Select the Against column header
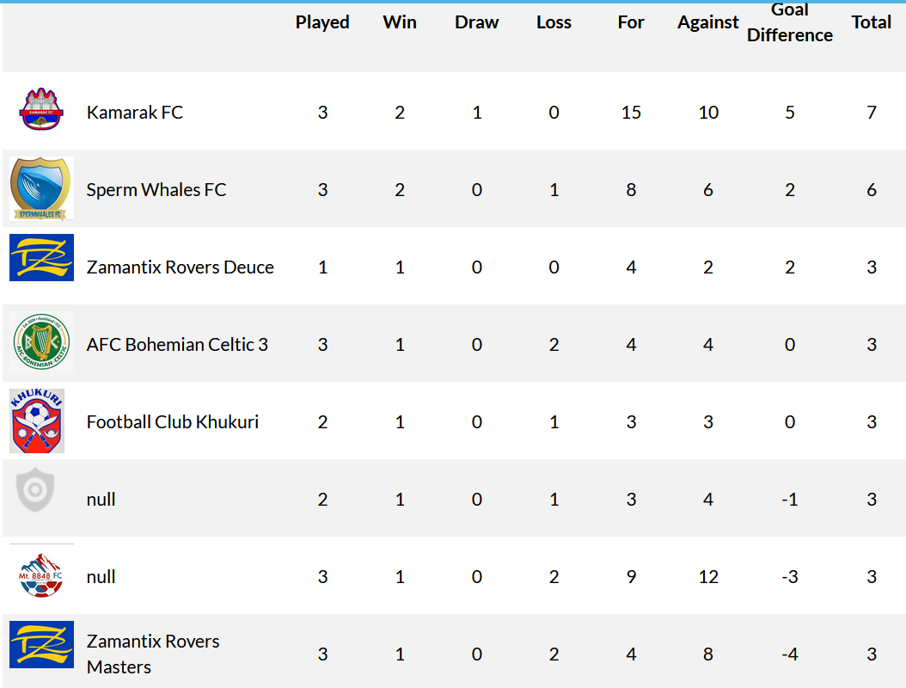This screenshot has height=688, width=906. click(707, 22)
